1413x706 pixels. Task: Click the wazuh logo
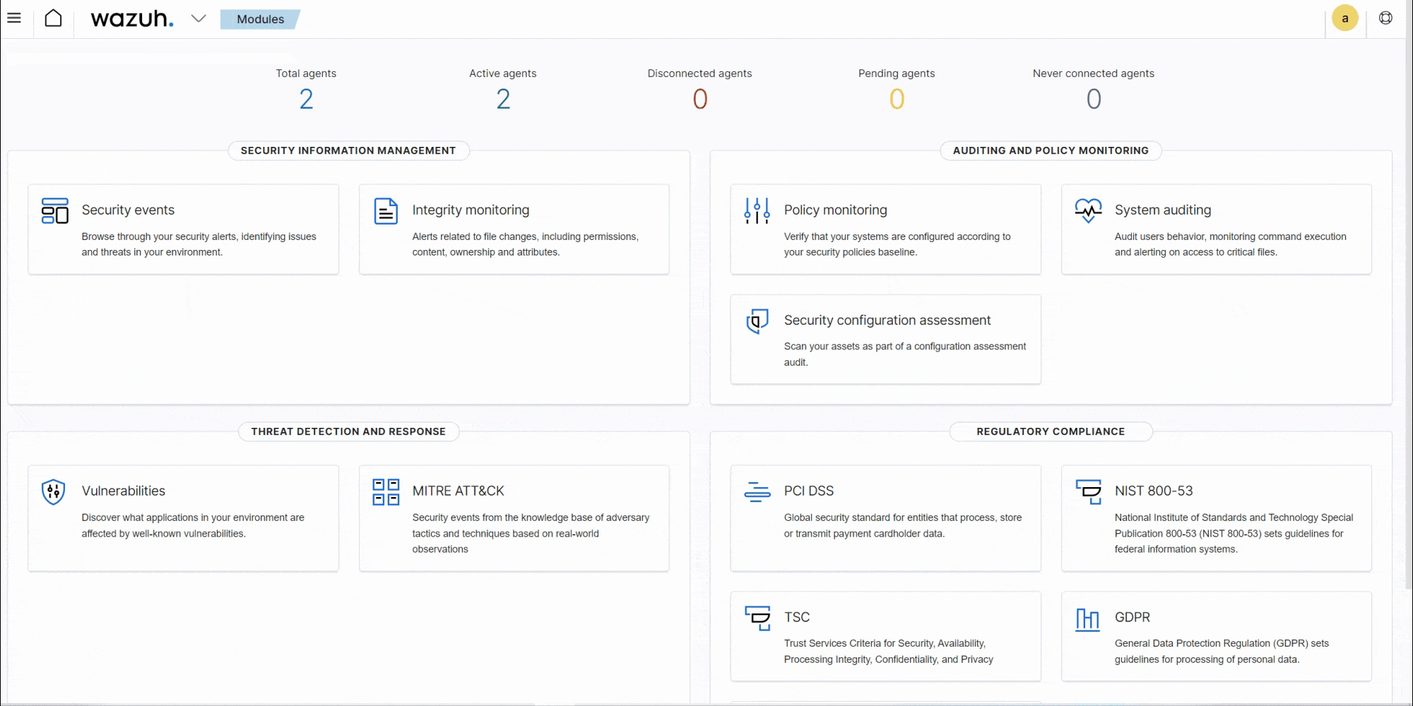click(132, 19)
